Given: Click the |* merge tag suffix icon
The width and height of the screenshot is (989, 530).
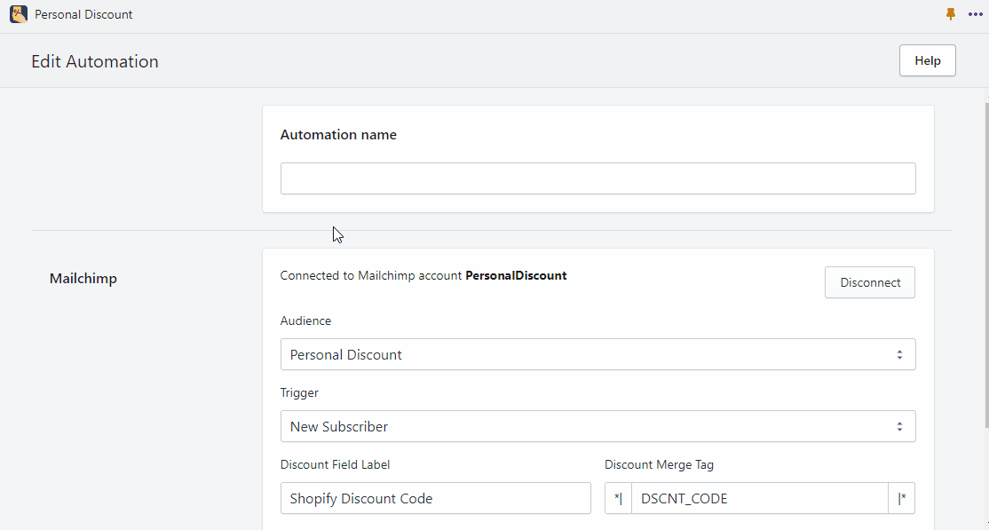Looking at the screenshot, I should (902, 498).
